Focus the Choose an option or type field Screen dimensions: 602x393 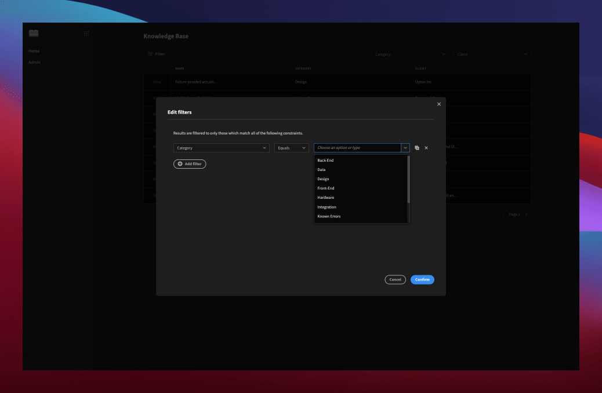point(357,148)
